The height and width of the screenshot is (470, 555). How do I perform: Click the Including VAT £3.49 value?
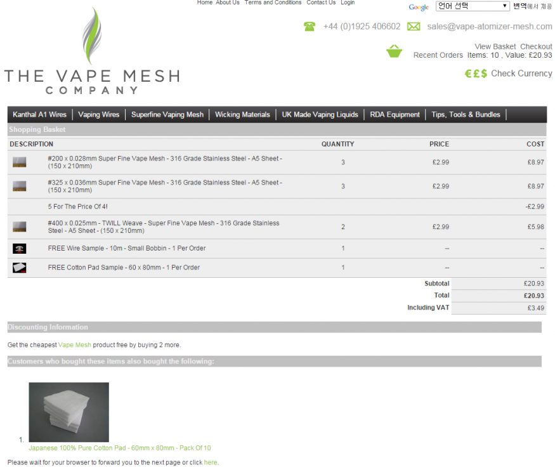(536, 308)
